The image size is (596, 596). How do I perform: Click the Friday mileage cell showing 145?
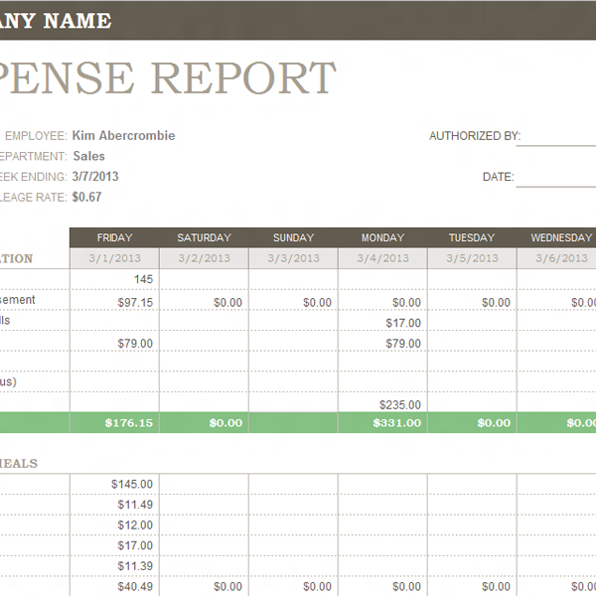114,279
